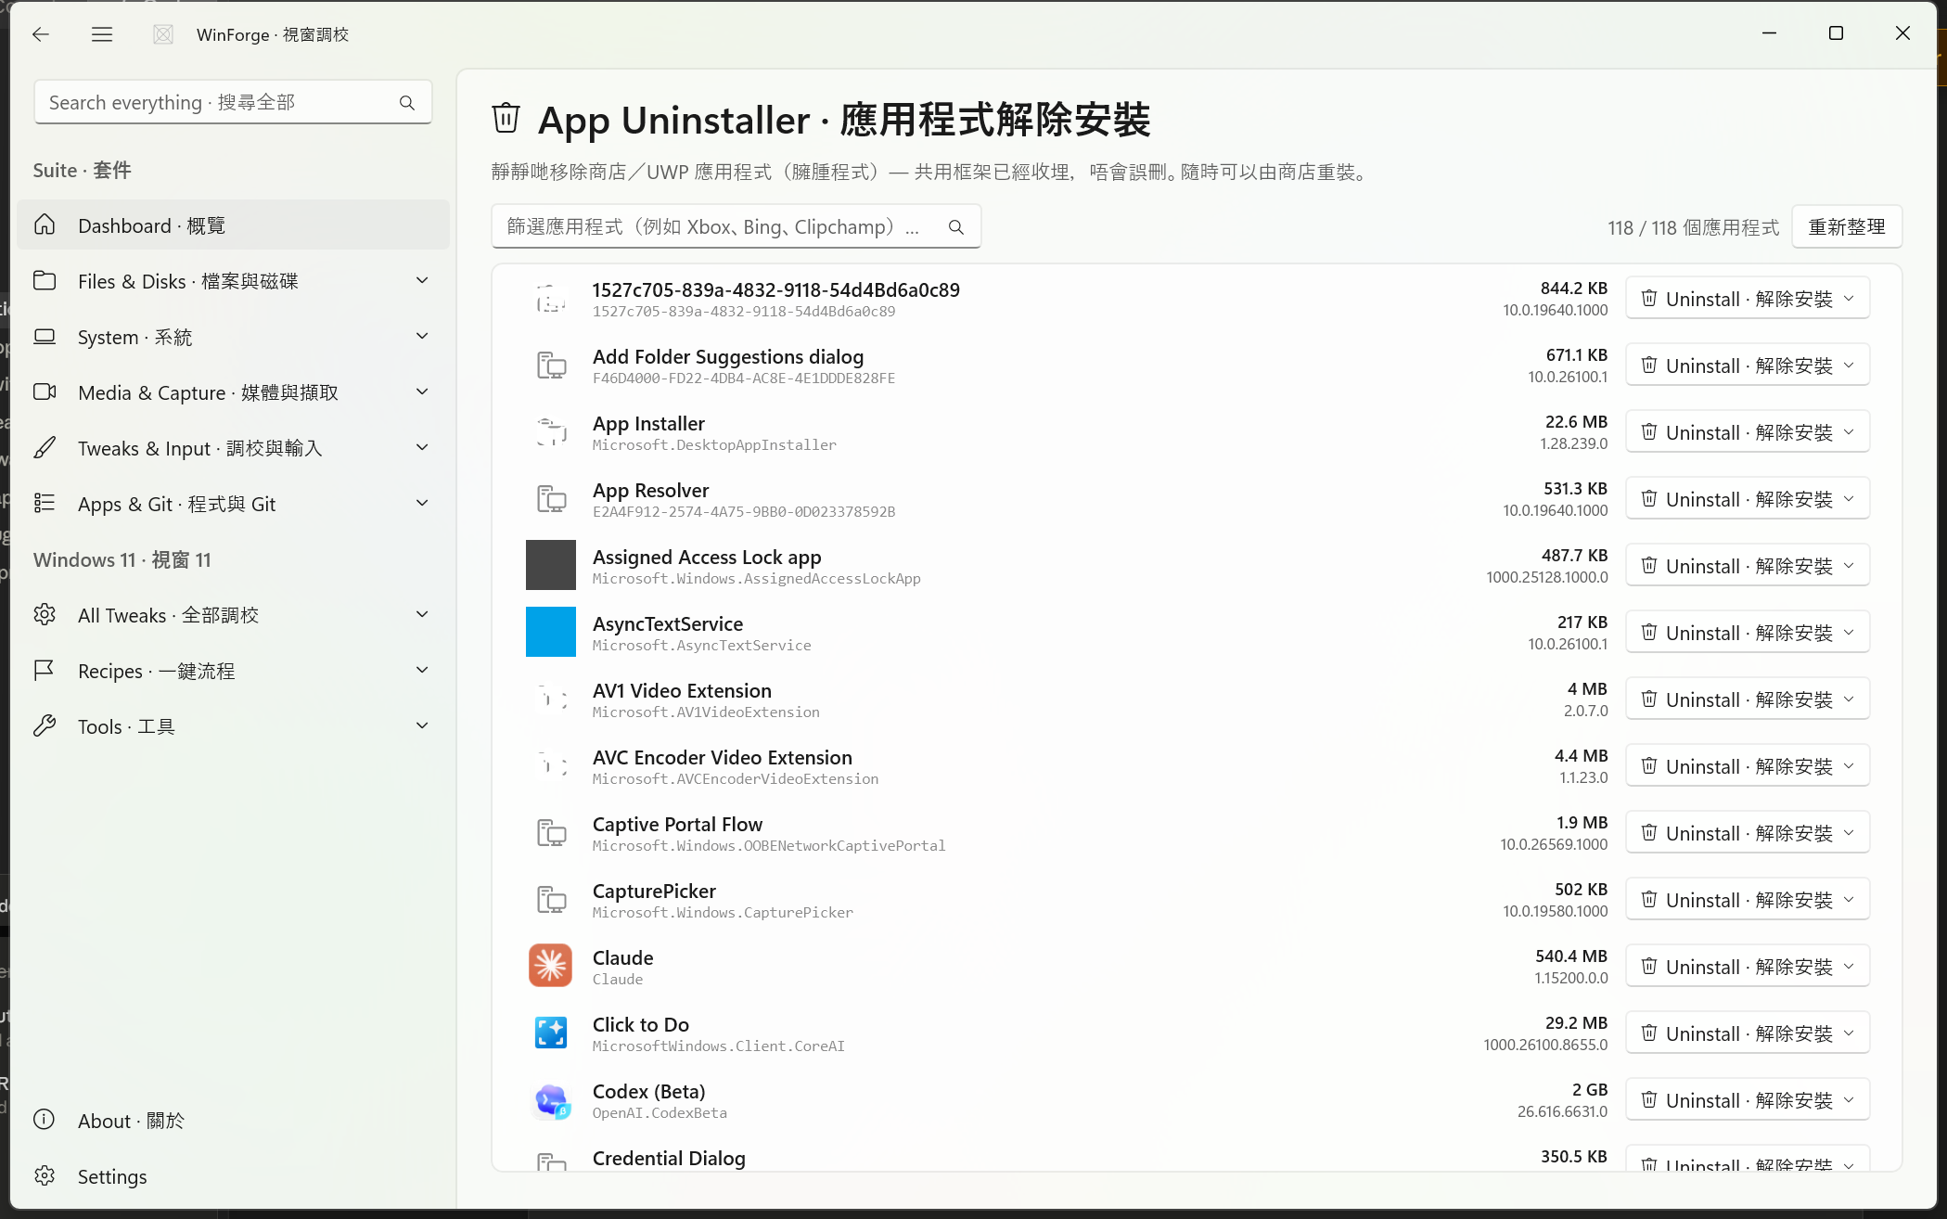
Task: Click OpenAI.CodexBeta package name
Action: (660, 1113)
